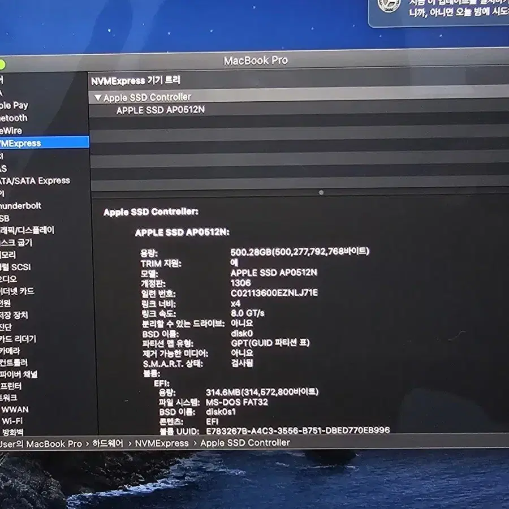The image size is (509, 509).
Task: Click the EFI: volume heading
Action: click(162, 383)
